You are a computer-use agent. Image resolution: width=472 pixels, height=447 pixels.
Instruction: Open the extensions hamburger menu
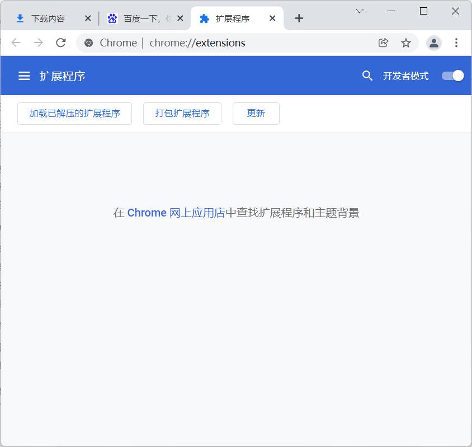click(24, 76)
